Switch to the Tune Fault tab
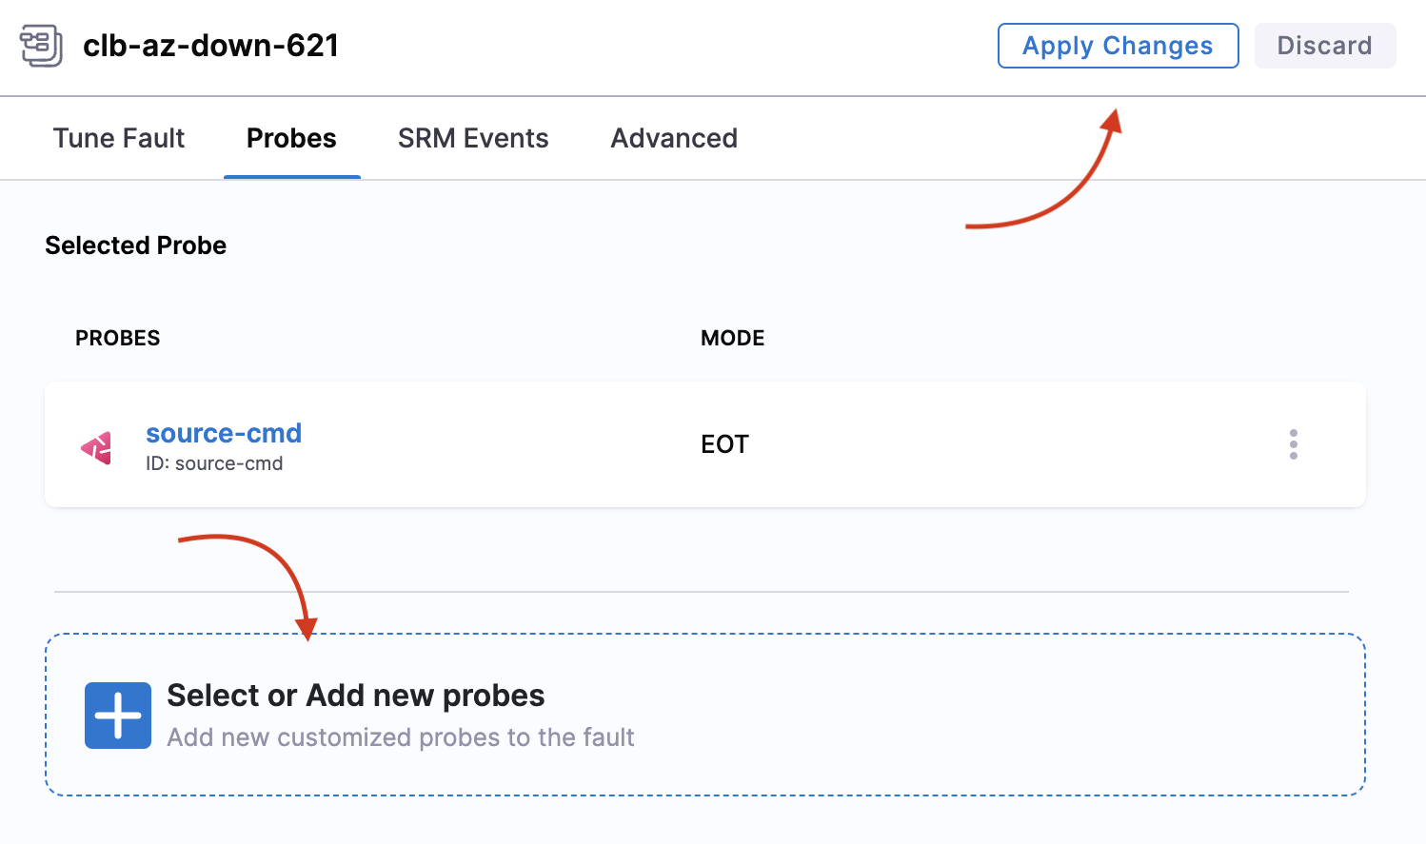This screenshot has width=1426, height=844. click(x=119, y=138)
